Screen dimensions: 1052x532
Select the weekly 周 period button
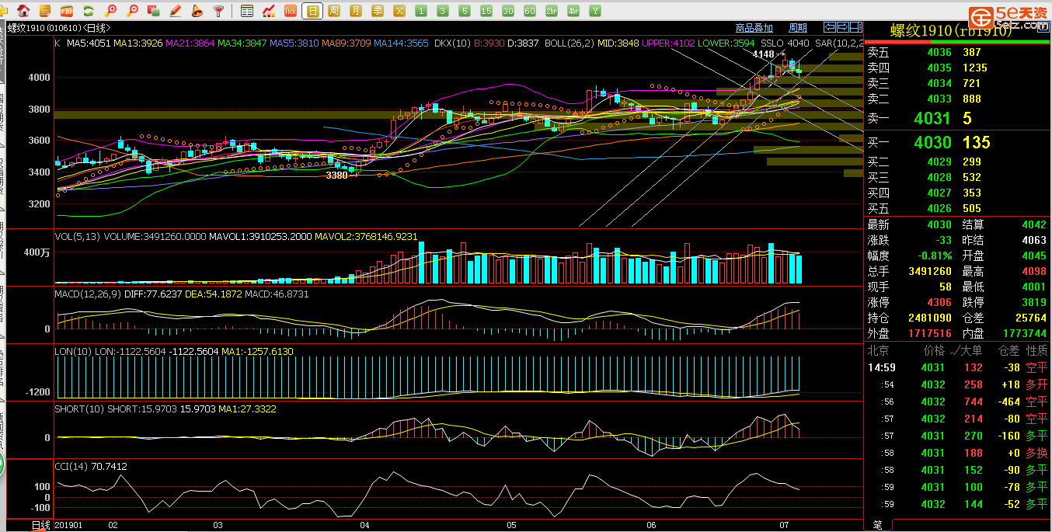coord(334,11)
